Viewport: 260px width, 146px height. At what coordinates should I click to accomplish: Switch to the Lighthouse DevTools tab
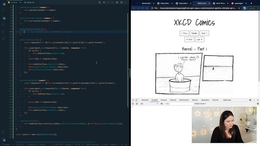click(227, 100)
